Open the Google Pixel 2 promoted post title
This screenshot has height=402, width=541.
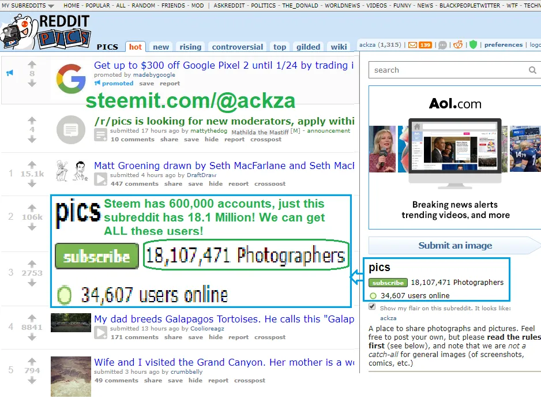pyautogui.click(x=224, y=65)
